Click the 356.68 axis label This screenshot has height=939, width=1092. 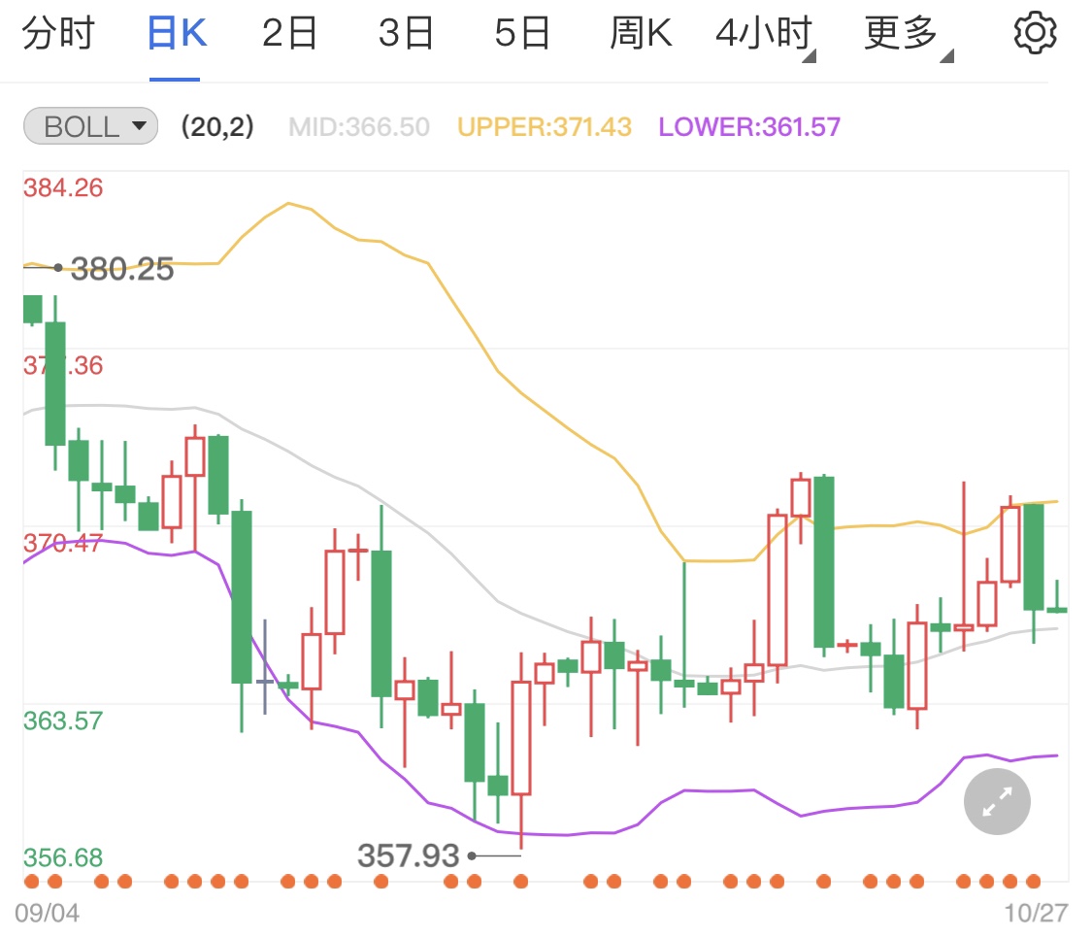(63, 857)
